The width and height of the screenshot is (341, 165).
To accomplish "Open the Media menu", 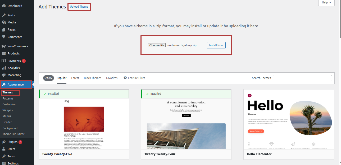I will (17, 22).
